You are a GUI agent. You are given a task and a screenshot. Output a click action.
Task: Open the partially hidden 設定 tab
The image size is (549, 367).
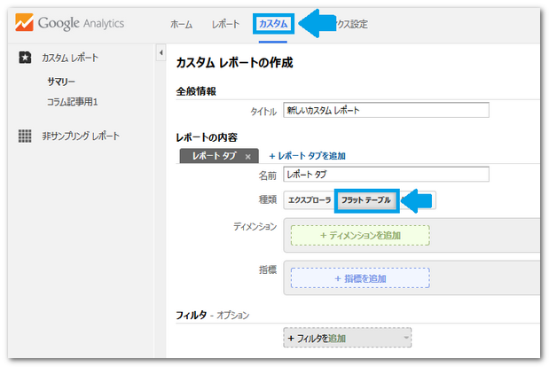coord(352,24)
